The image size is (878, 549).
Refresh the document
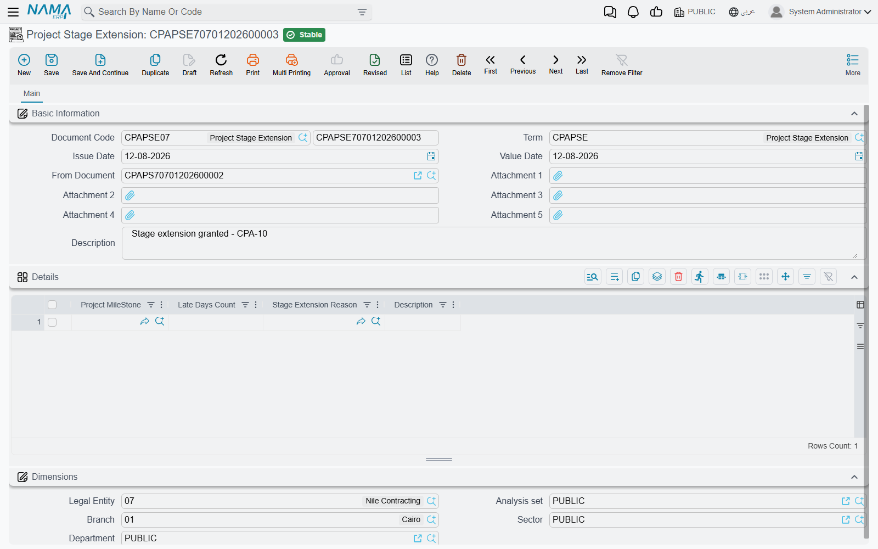(221, 65)
